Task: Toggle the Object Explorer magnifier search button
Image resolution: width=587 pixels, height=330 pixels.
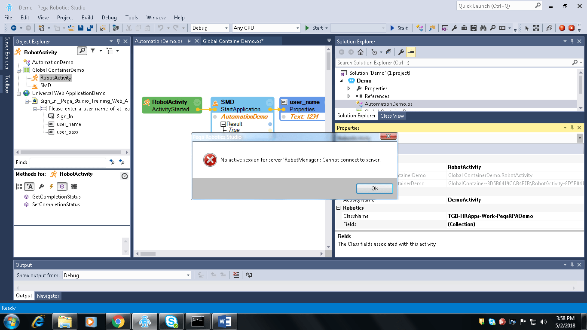Action: 82,51
